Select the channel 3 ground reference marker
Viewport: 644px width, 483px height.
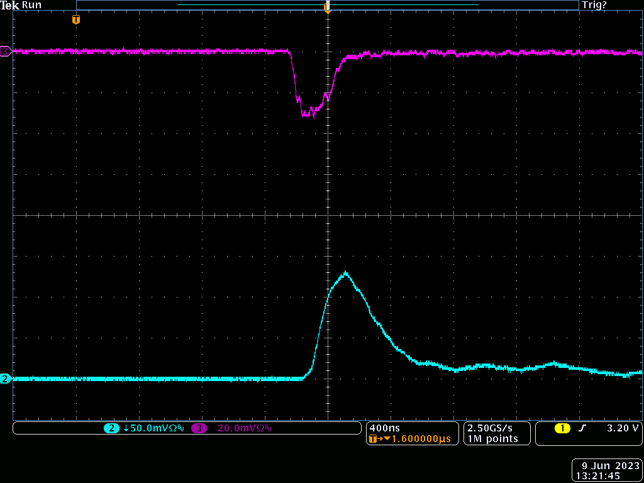click(x=6, y=52)
